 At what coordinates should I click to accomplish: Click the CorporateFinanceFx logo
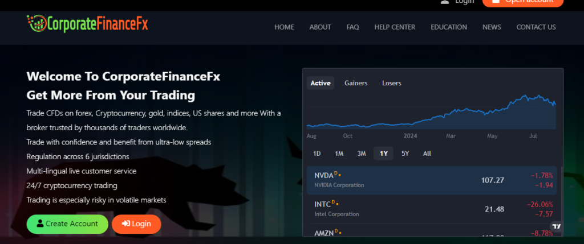(x=87, y=24)
